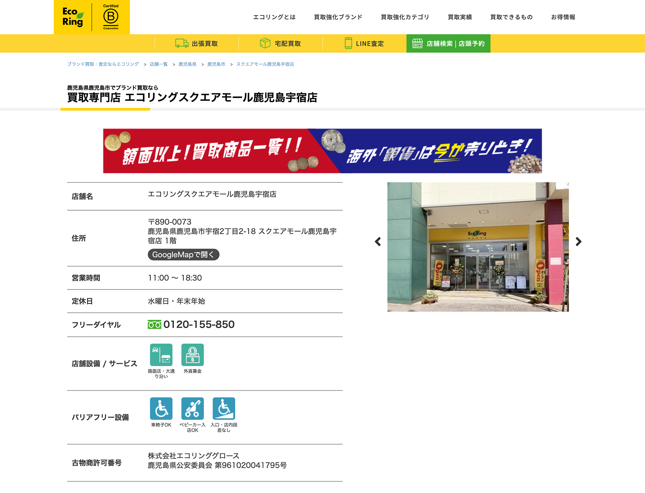This screenshot has width=645, height=493.
Task: Click the store icon for 店舗検索
Action: click(417, 43)
